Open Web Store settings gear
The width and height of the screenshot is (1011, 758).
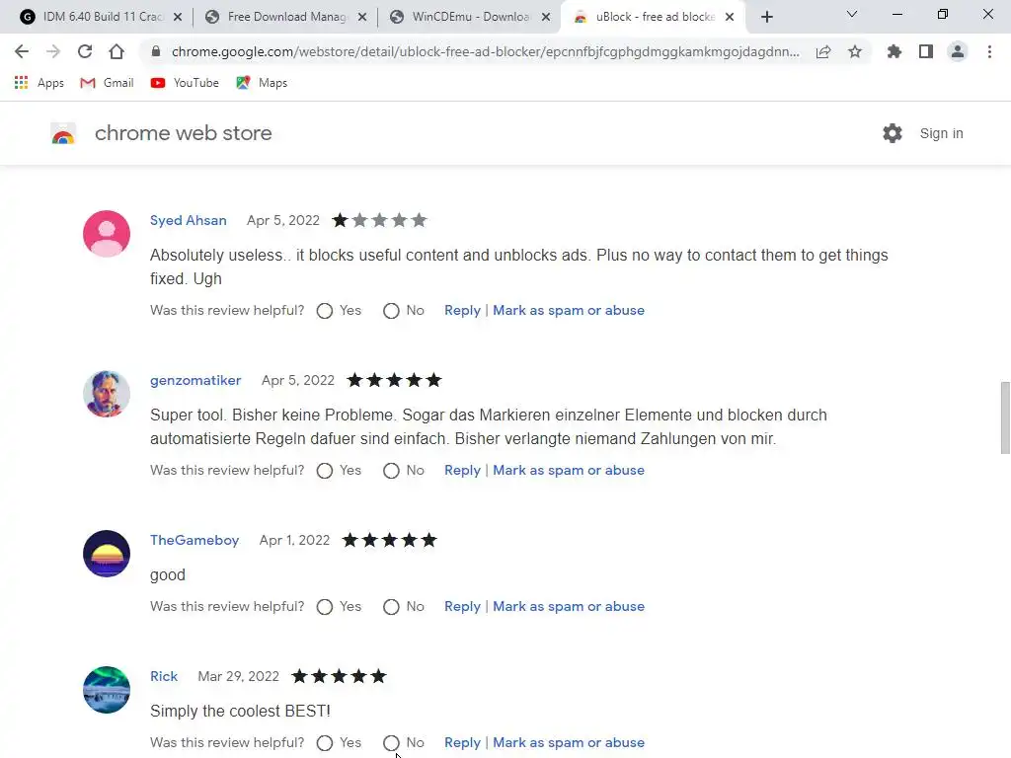coord(893,133)
